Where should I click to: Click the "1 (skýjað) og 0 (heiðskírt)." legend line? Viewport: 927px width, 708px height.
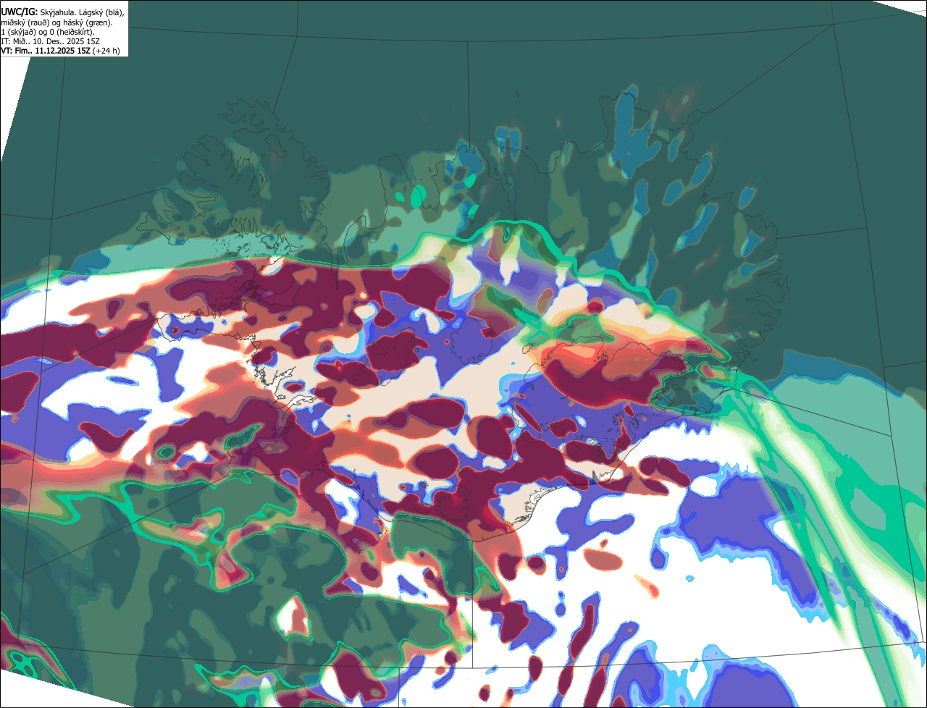pyautogui.click(x=48, y=32)
